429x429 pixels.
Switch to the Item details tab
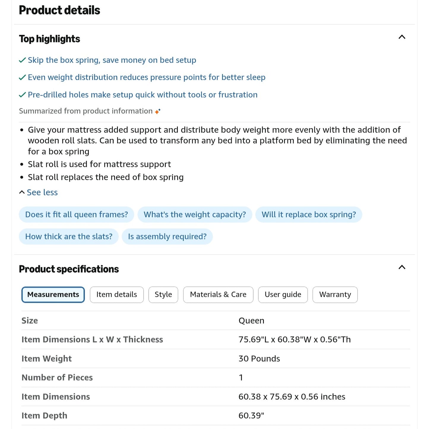[117, 295]
